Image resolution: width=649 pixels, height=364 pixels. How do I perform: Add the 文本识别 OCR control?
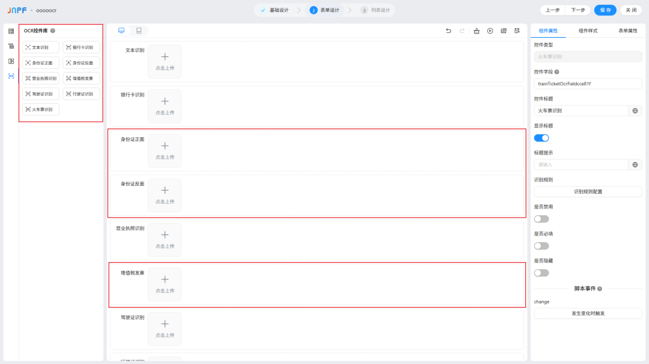(41, 47)
